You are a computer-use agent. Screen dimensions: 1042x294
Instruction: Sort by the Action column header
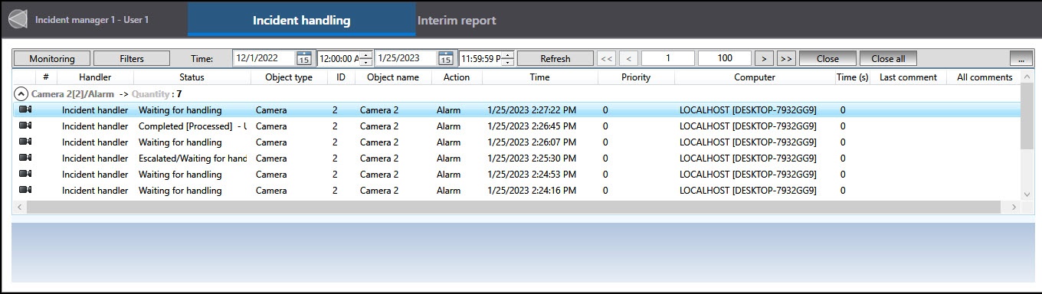point(457,77)
